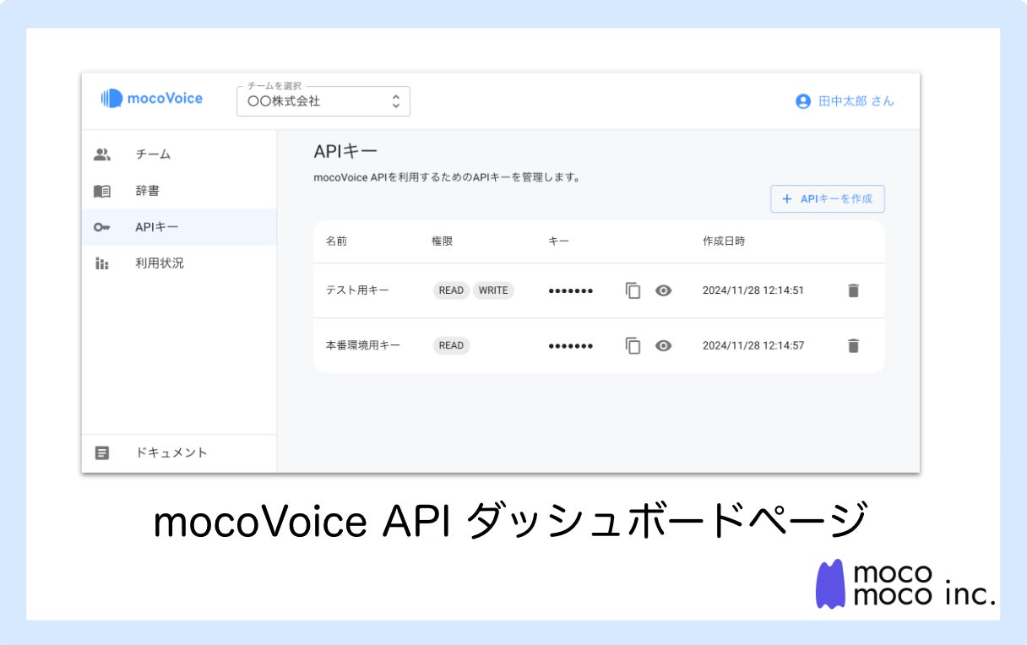Go to チーム in sidebar
The width and height of the screenshot is (1027, 645).
pyautogui.click(x=179, y=154)
